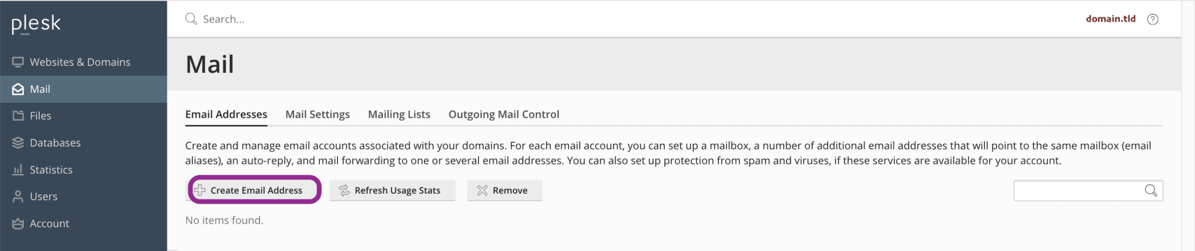This screenshot has width=1195, height=251.
Task: Select the Mail envelope icon in sidebar
Action: coord(18,89)
